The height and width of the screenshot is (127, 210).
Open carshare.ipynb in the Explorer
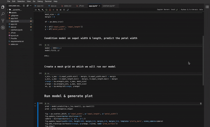pos(17,30)
